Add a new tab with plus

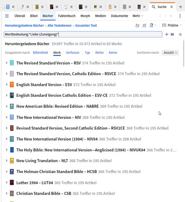(181, 7)
